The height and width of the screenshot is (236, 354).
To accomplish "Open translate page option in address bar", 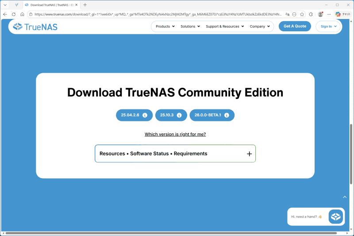I will tap(287, 14).
